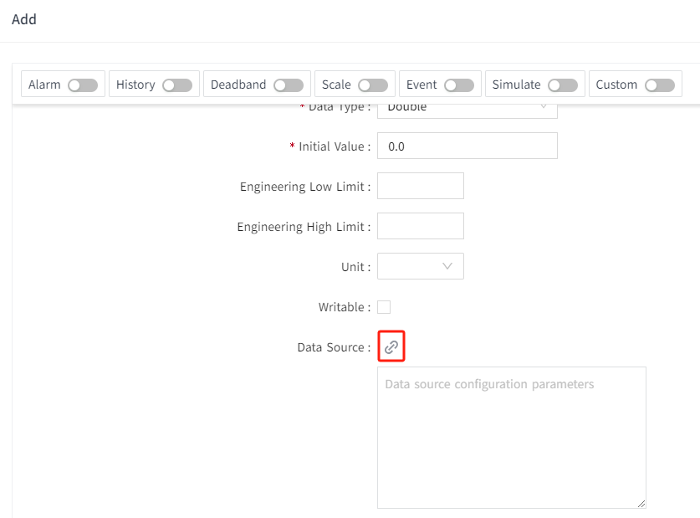
Task: Click the Writable label text
Action: pyautogui.click(x=341, y=307)
